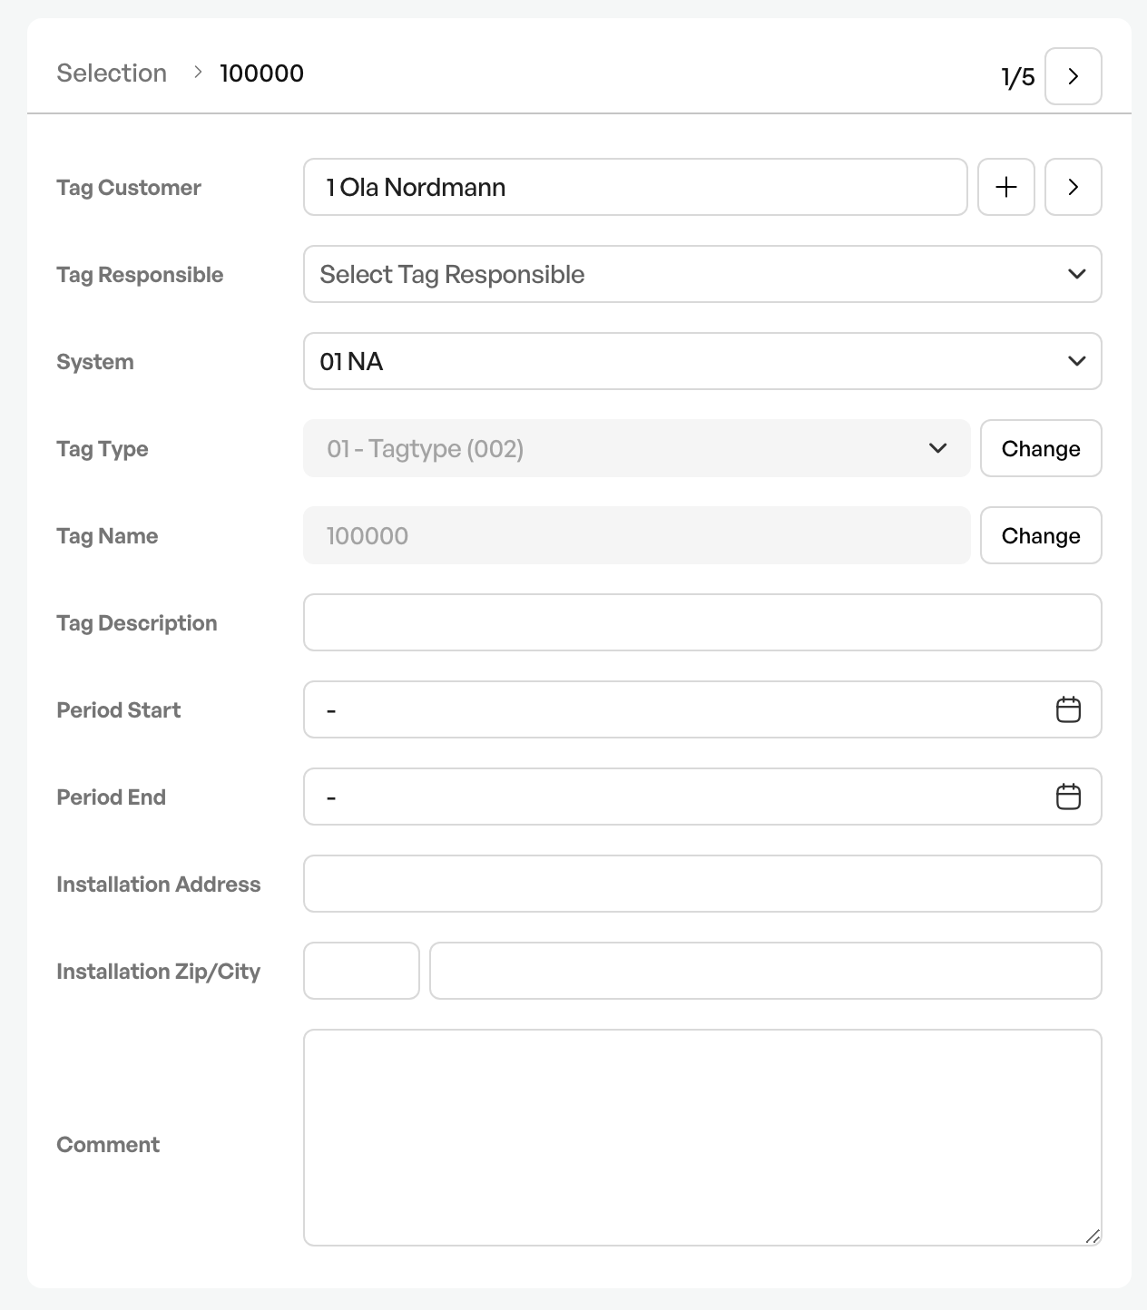
Task: Click the System label
Action: point(95,362)
